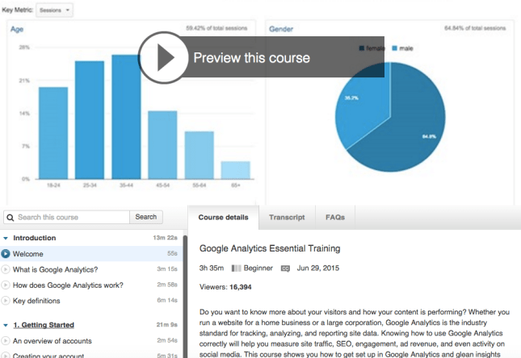
Task: Click the play icon beside Key definitions
Action: coord(6,301)
